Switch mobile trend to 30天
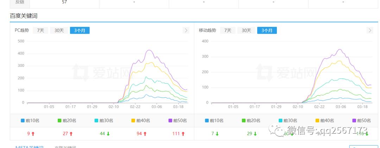The image size is (380, 148). tap(246, 30)
